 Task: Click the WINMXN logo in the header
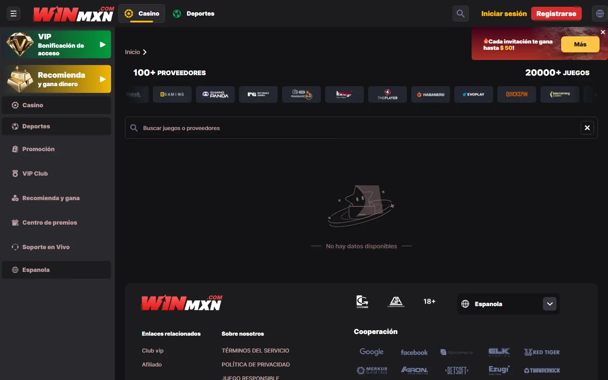74,14
